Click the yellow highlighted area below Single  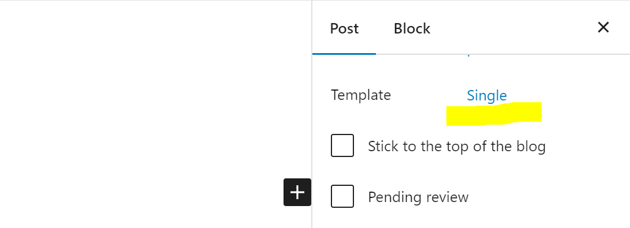click(494, 114)
